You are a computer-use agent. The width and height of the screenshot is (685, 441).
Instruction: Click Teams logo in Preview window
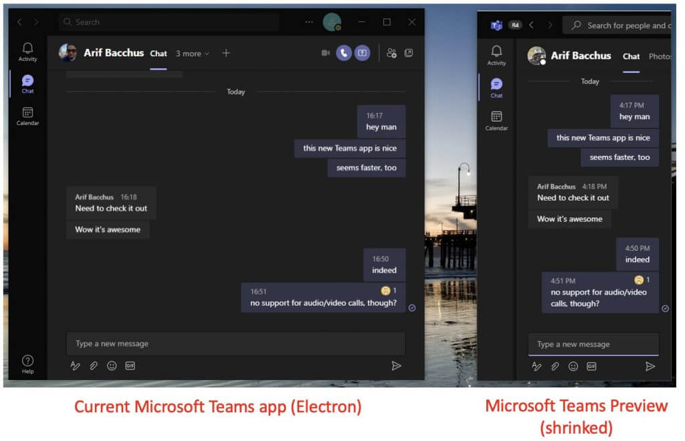click(x=497, y=25)
